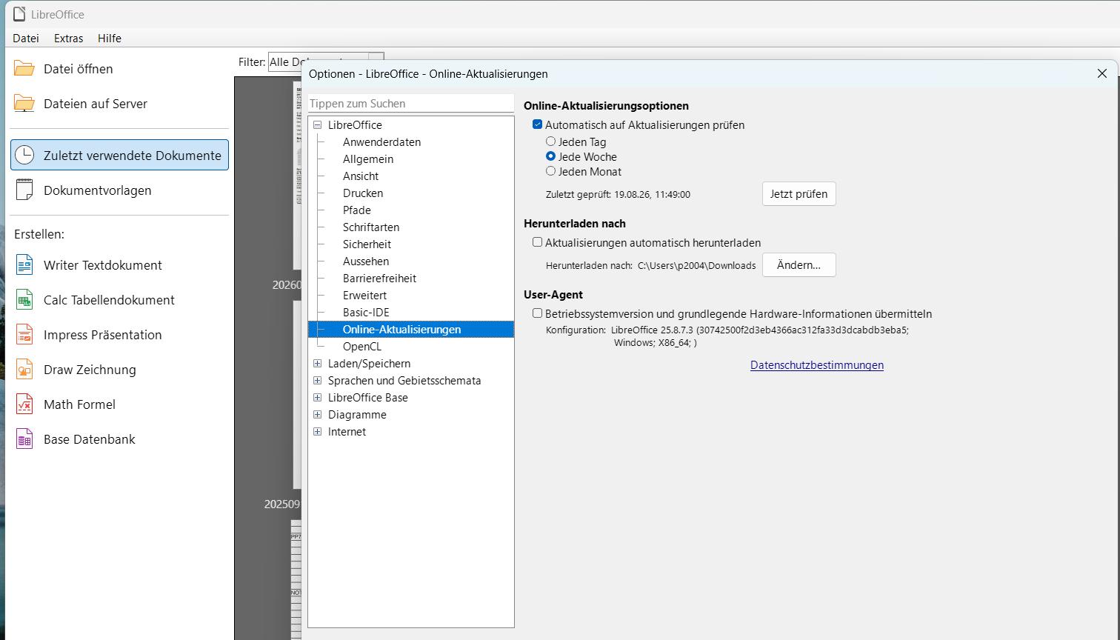This screenshot has width=1120, height=640.
Task: Click the LibreOffice 25.8.7.3 configuration text
Action: 760,336
